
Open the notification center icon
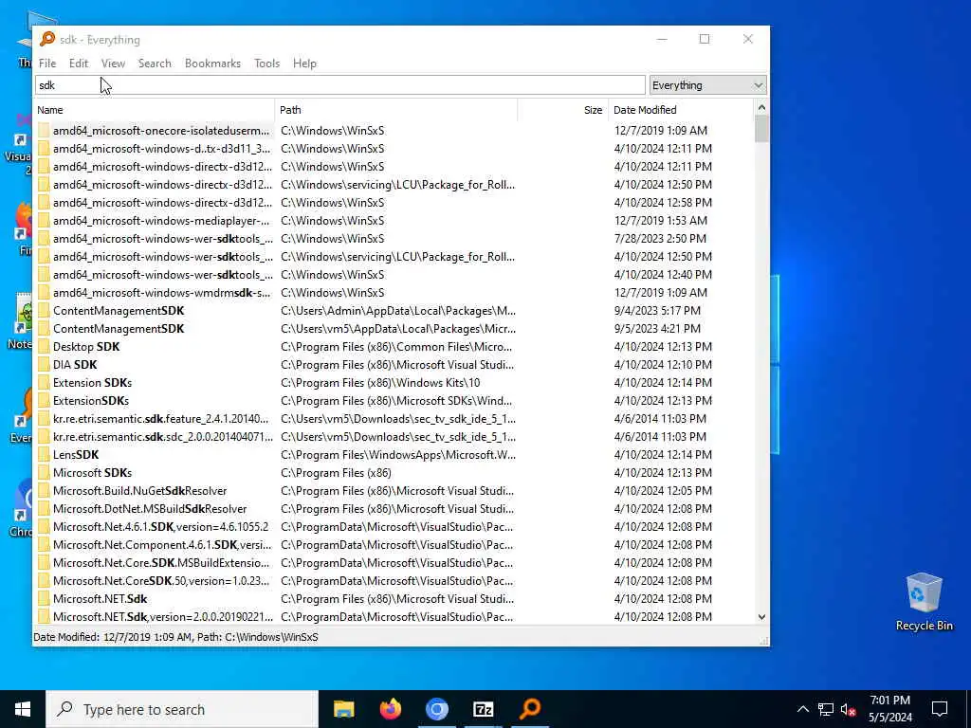[940, 709]
